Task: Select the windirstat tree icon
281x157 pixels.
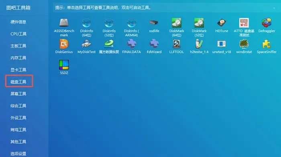Action: tap(244, 44)
